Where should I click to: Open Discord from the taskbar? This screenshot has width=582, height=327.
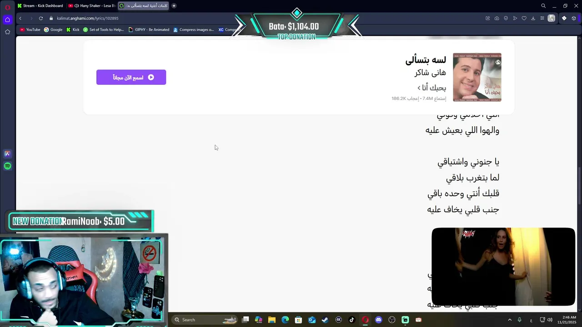coord(378,320)
